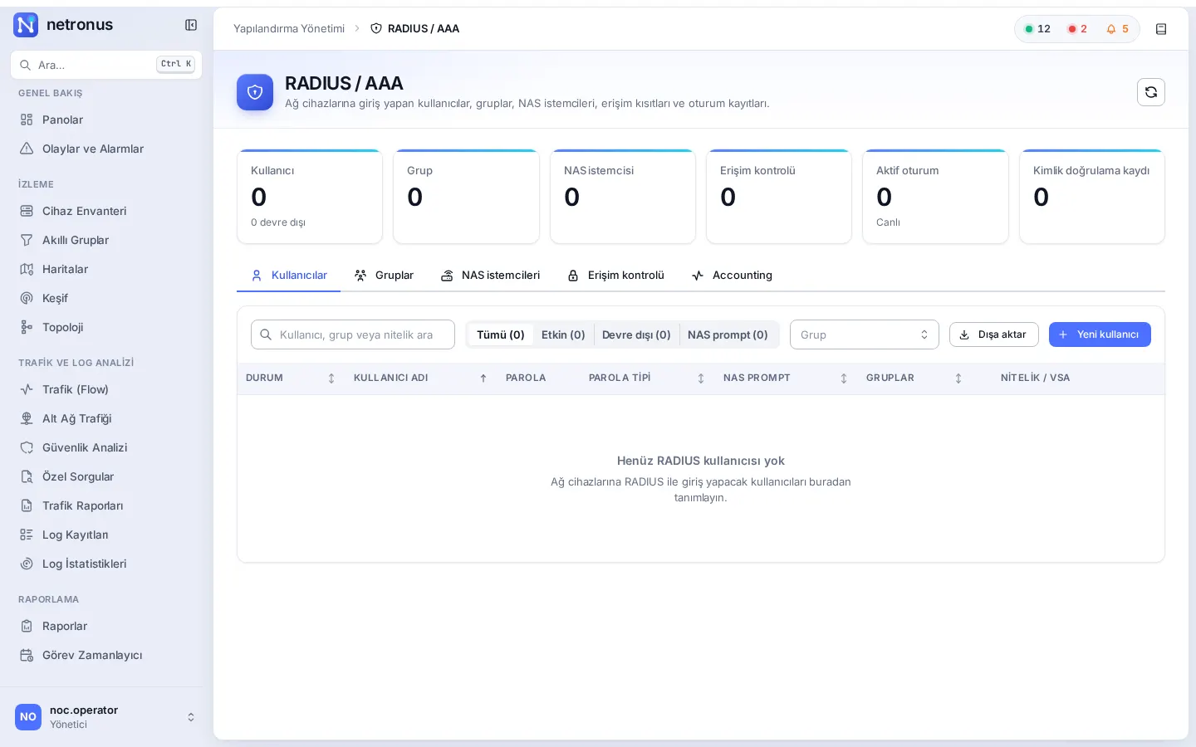Viewport: 1196px width, 747px height.
Task: Click the green status indicator showing 12
Action: [x=1037, y=29]
